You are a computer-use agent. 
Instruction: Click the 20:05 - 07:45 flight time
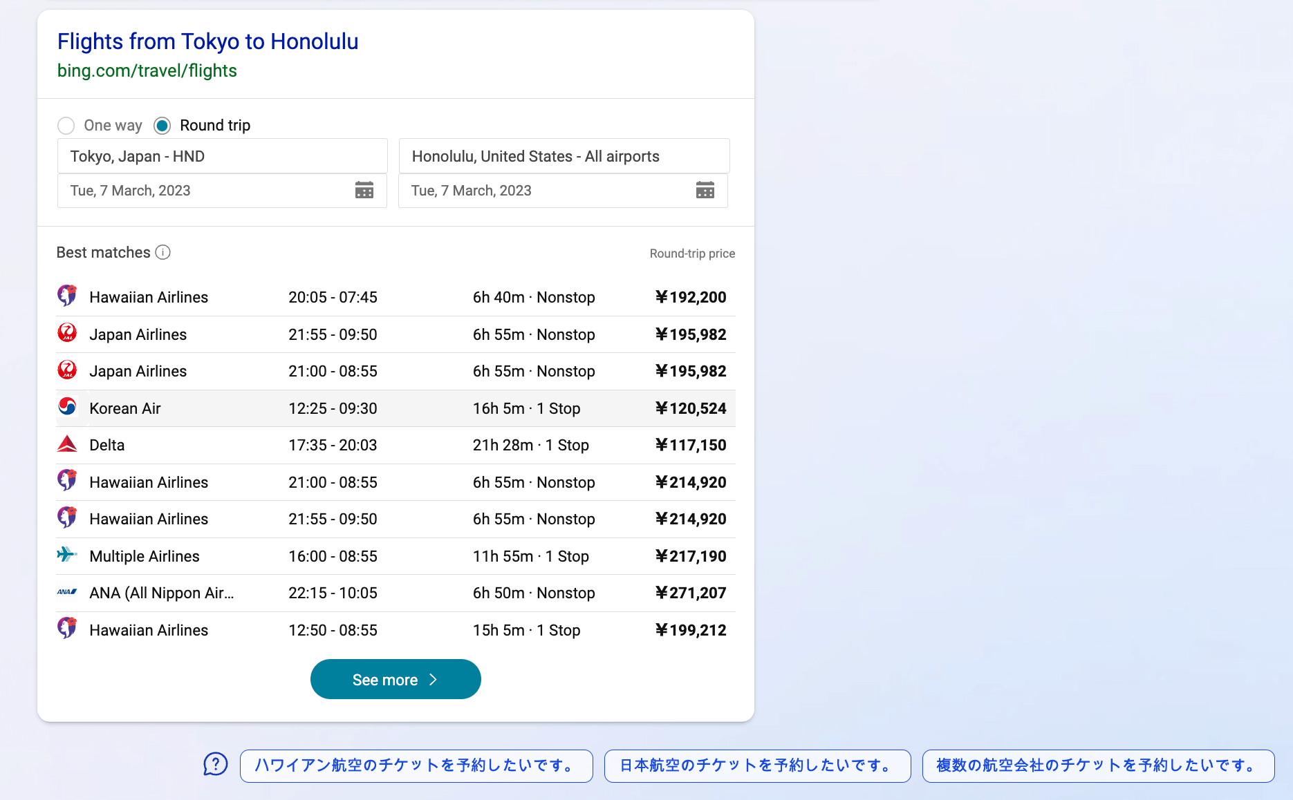pyautogui.click(x=333, y=297)
